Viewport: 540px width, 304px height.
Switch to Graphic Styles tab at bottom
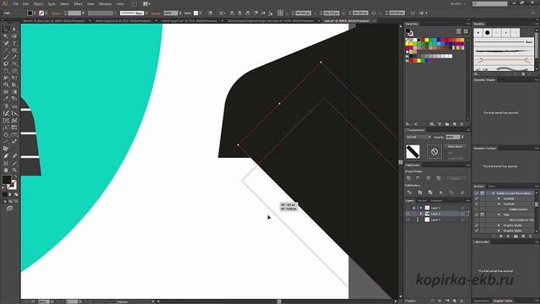[x=503, y=301]
